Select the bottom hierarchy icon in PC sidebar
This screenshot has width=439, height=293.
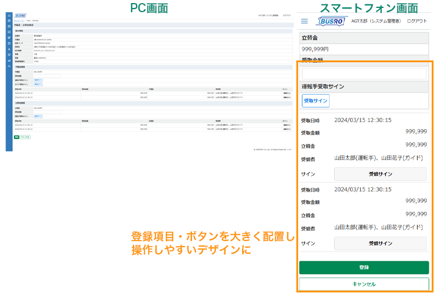(x=9, y=66)
